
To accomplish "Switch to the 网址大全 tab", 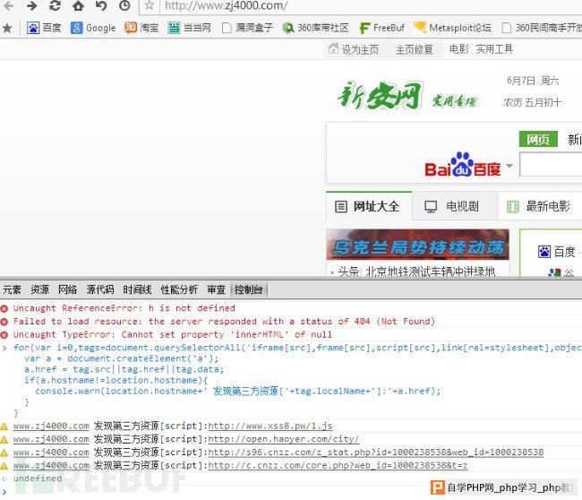I will (x=369, y=206).
